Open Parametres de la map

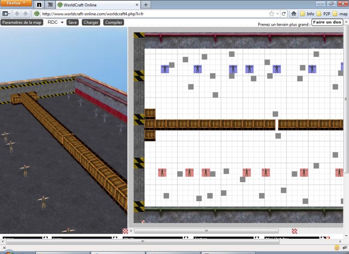pyautogui.click(x=22, y=23)
